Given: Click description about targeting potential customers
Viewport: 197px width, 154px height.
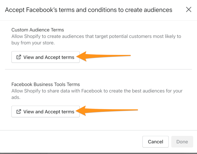Looking at the screenshot, I should click(96, 40).
